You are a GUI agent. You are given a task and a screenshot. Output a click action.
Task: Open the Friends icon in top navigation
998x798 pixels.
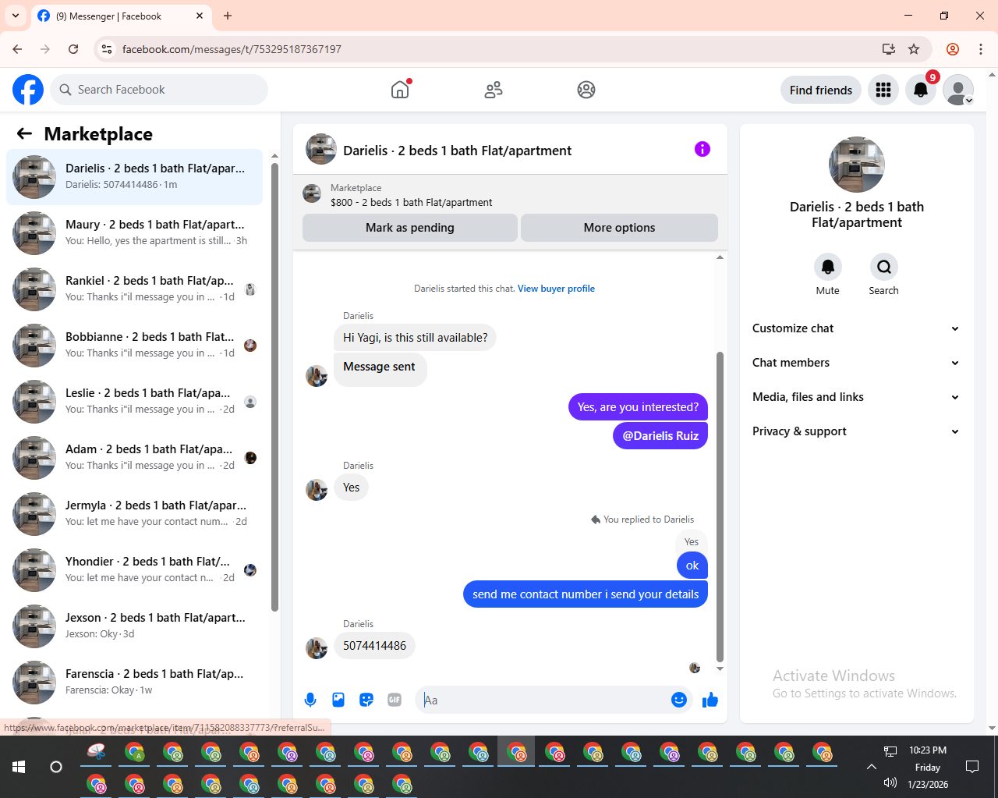coord(494,90)
